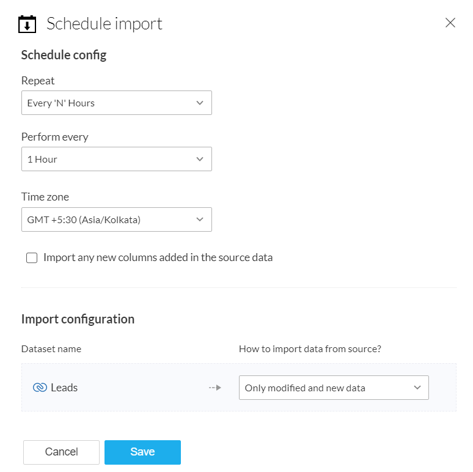Open the import method dropdown for Leads
Viewport: 473px width, 472px height.
point(334,388)
